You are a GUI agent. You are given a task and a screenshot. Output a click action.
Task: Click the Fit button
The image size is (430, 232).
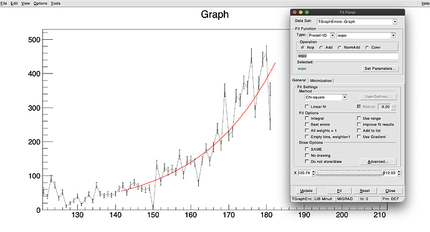point(339,191)
